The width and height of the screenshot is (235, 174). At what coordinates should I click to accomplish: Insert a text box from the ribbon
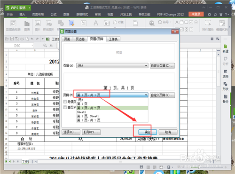point(84,24)
